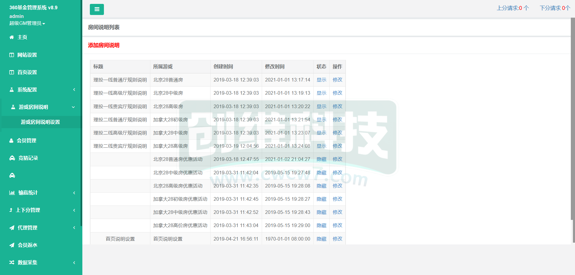
Task: Click the 360基金管理系统 v8.9 title
Action: tap(33, 7)
